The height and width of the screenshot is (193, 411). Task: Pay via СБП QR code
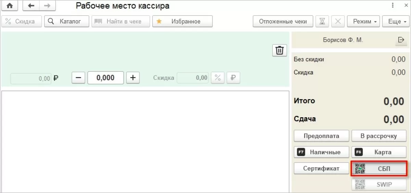click(379, 169)
